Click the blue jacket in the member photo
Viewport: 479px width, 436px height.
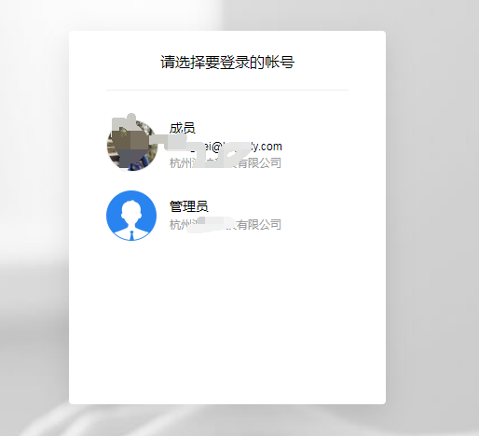[x=137, y=164]
